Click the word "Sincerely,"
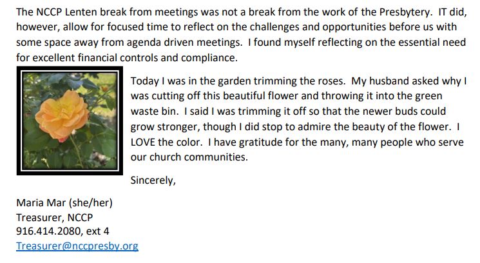 point(153,180)
